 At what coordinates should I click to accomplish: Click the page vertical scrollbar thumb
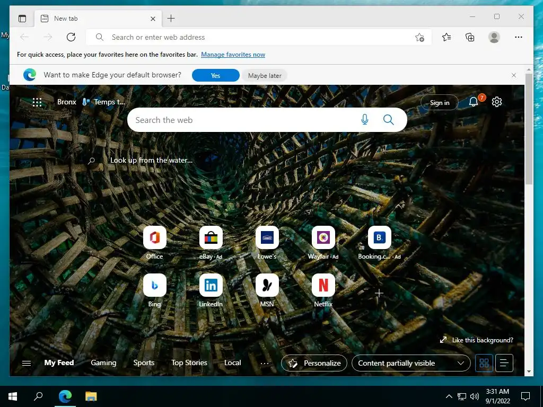pyautogui.click(x=529, y=129)
